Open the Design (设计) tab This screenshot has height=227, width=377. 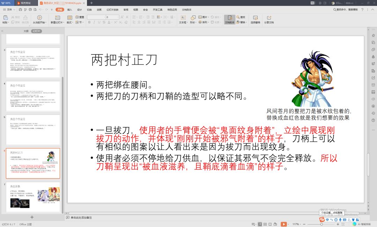(79, 10)
